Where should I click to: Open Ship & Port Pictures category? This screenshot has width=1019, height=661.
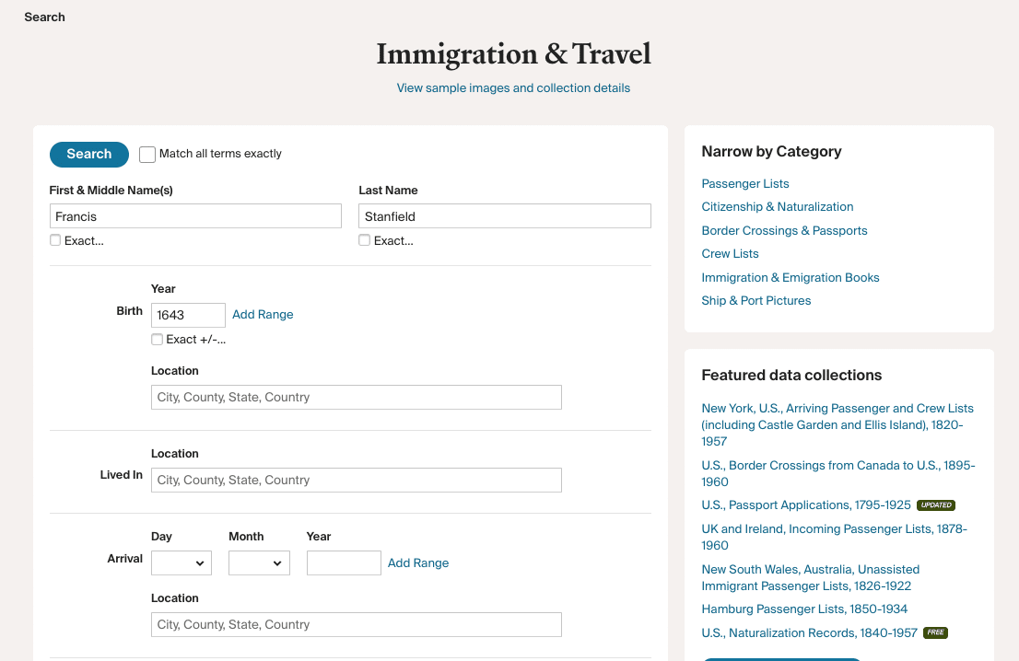[x=755, y=301]
